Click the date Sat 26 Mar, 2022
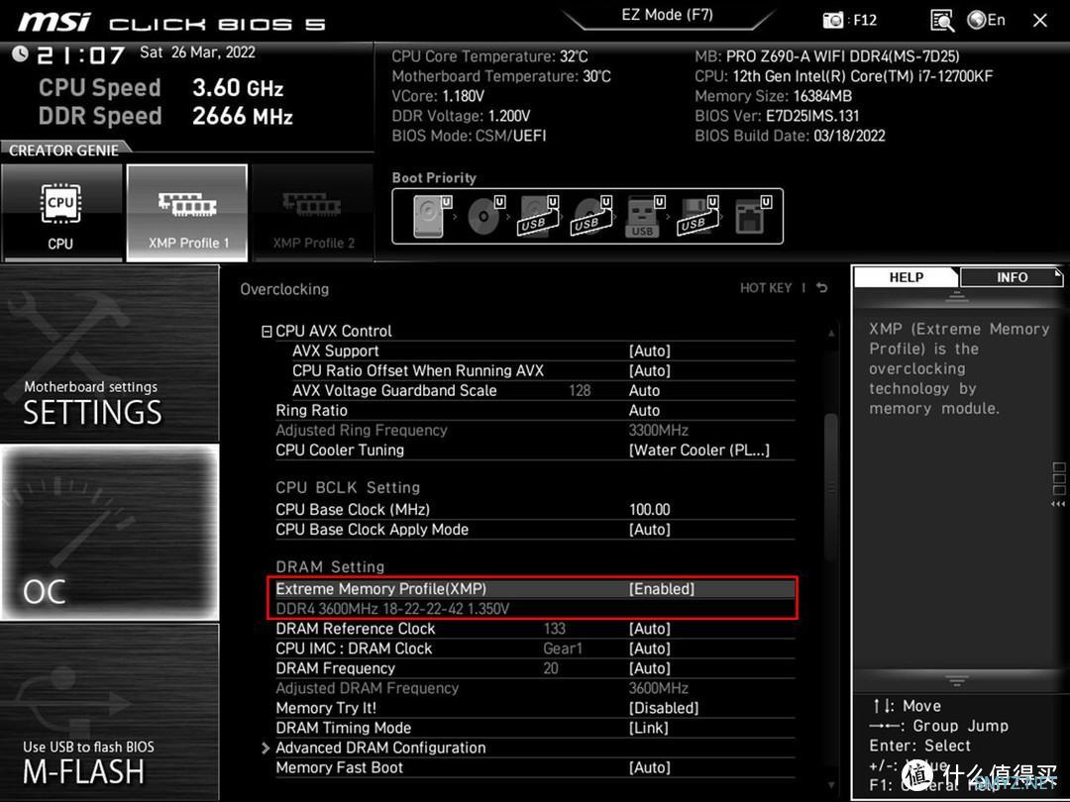1070x802 pixels. point(197,52)
